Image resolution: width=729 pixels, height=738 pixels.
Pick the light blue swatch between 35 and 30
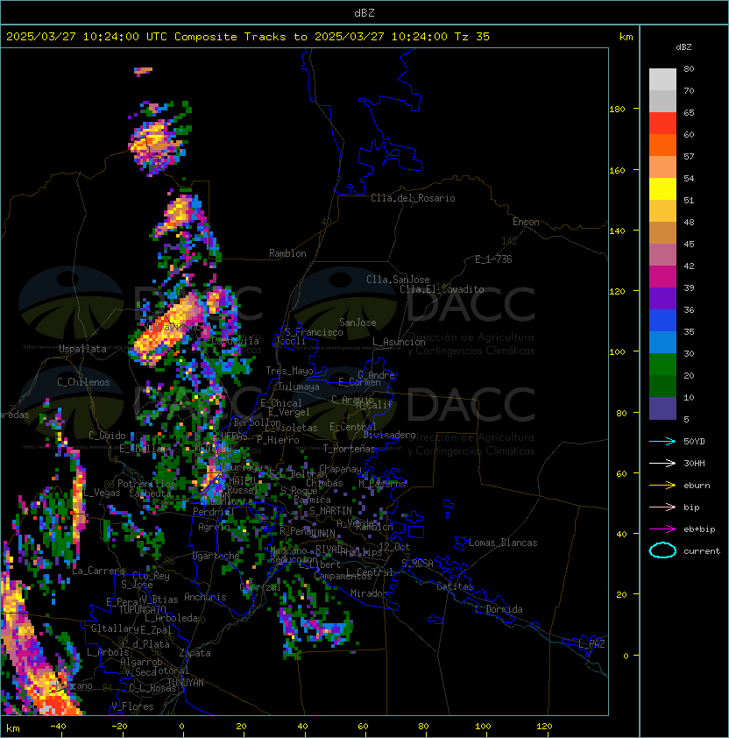click(662, 343)
